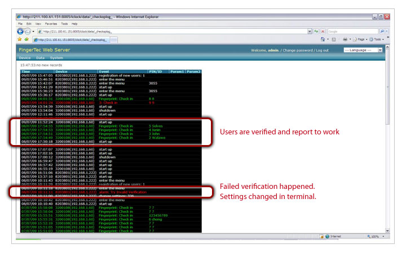Click the Internet Explorer icon in title bar
The height and width of the screenshot is (253, 406).
(x=19, y=17)
